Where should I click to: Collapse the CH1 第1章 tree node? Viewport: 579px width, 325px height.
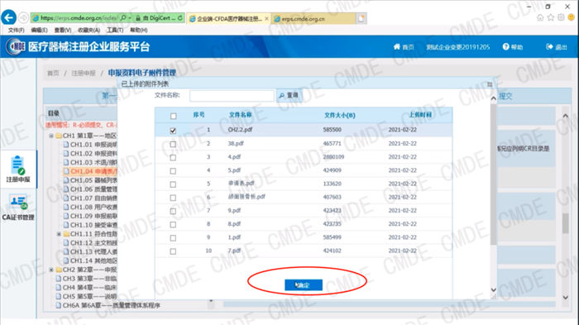(x=51, y=136)
